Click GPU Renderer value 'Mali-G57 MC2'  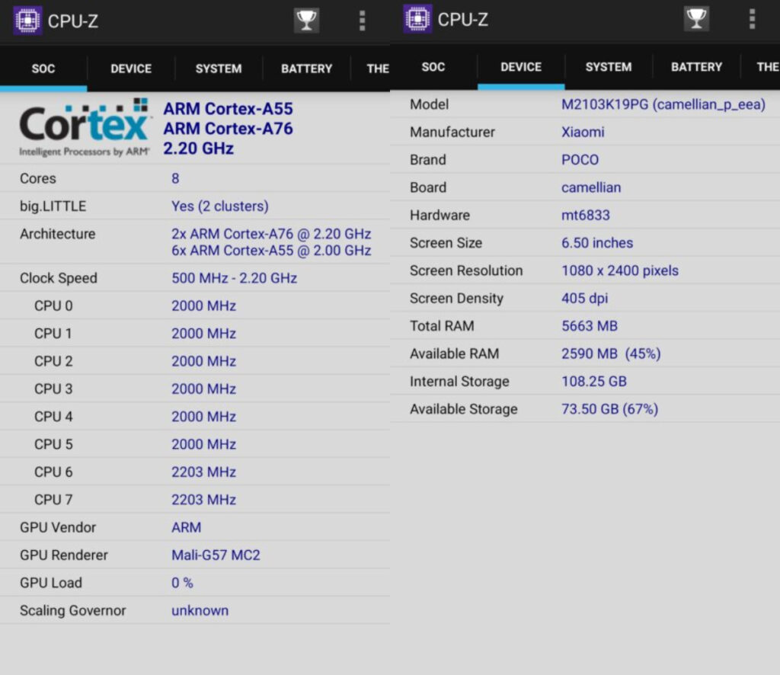pos(216,555)
